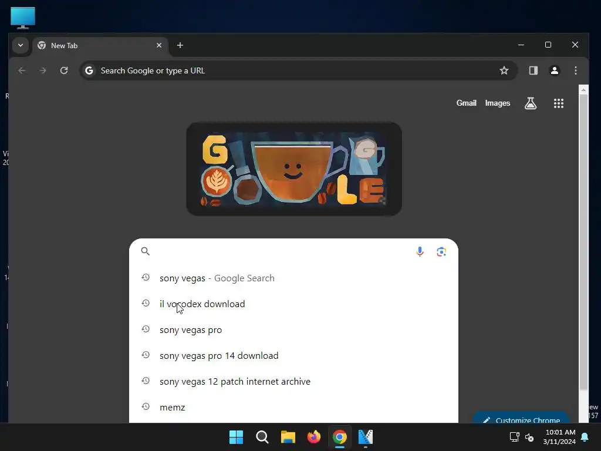Search by image with Google Lens

coord(441,251)
